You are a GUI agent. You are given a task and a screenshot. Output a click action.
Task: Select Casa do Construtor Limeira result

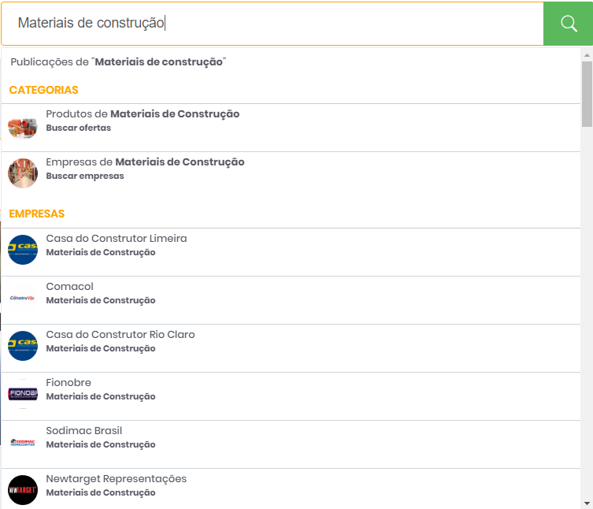point(291,252)
